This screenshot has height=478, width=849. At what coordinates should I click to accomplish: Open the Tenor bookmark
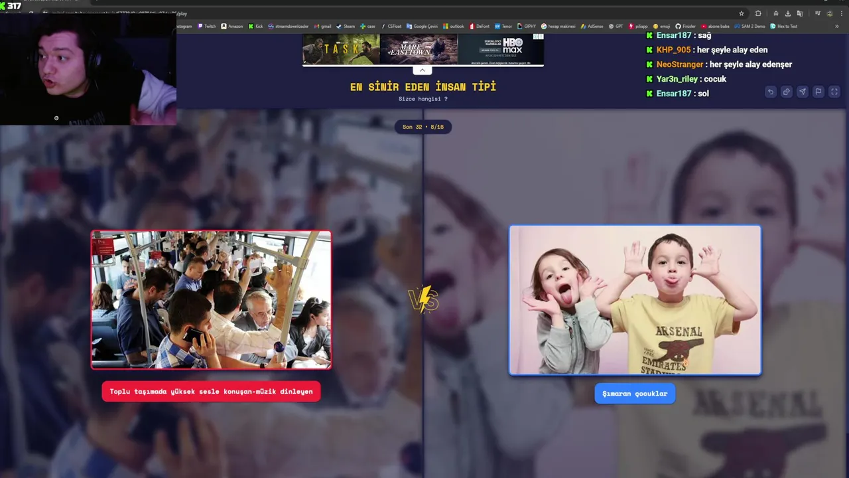503,27
